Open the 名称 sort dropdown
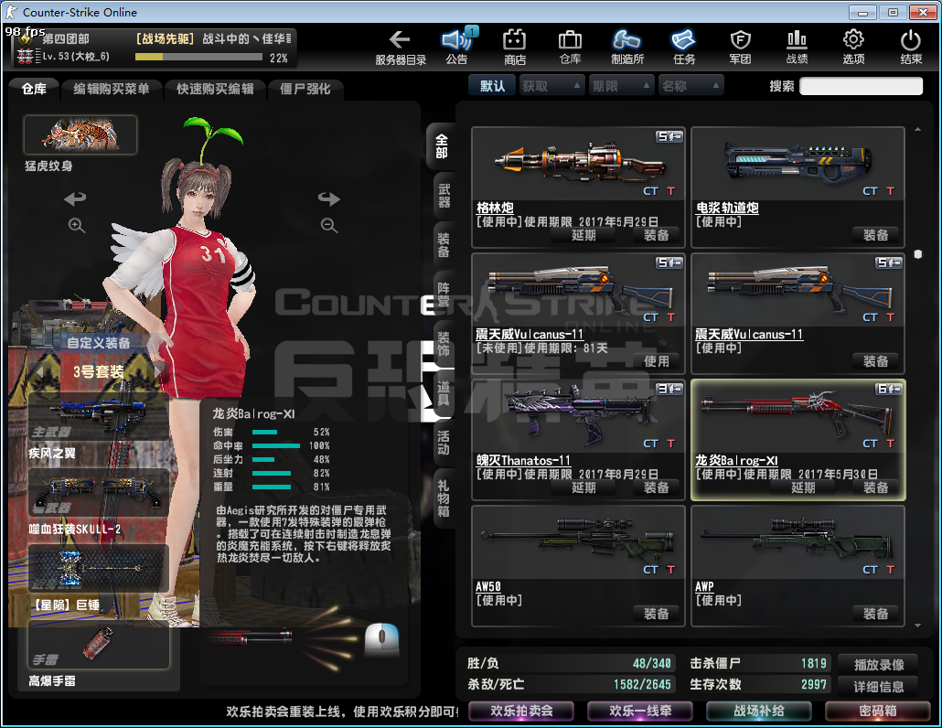Viewport: 942px width, 728px height. (x=690, y=87)
